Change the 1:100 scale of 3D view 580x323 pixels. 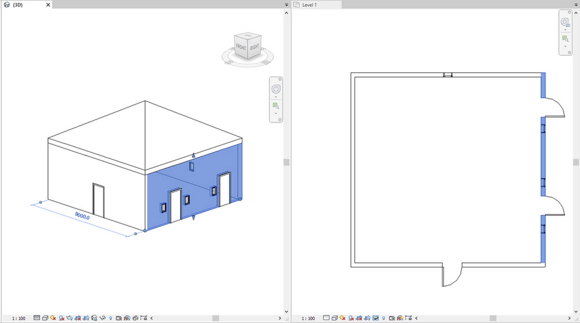click(x=19, y=318)
